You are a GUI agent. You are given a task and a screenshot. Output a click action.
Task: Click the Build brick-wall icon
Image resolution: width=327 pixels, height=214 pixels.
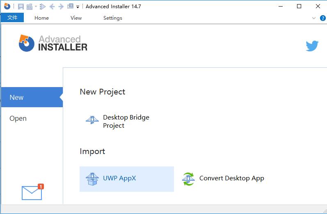30,7
